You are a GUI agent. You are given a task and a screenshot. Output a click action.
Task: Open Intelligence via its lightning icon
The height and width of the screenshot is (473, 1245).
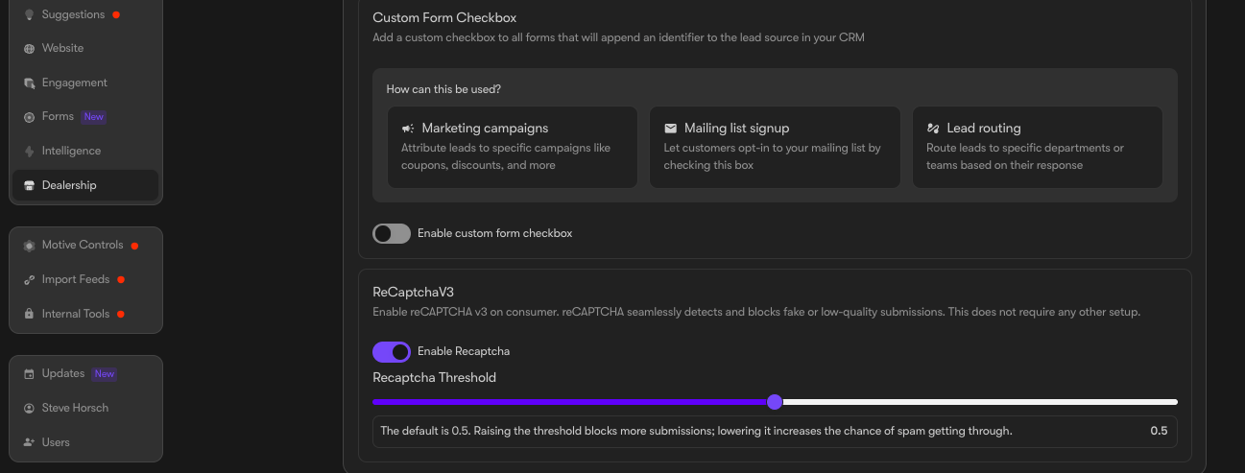click(x=29, y=152)
